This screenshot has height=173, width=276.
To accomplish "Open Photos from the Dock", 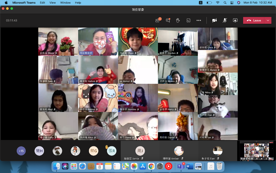I will point(134,166).
